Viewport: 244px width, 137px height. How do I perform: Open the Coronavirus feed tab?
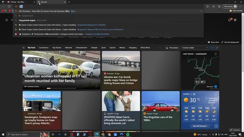43,48
